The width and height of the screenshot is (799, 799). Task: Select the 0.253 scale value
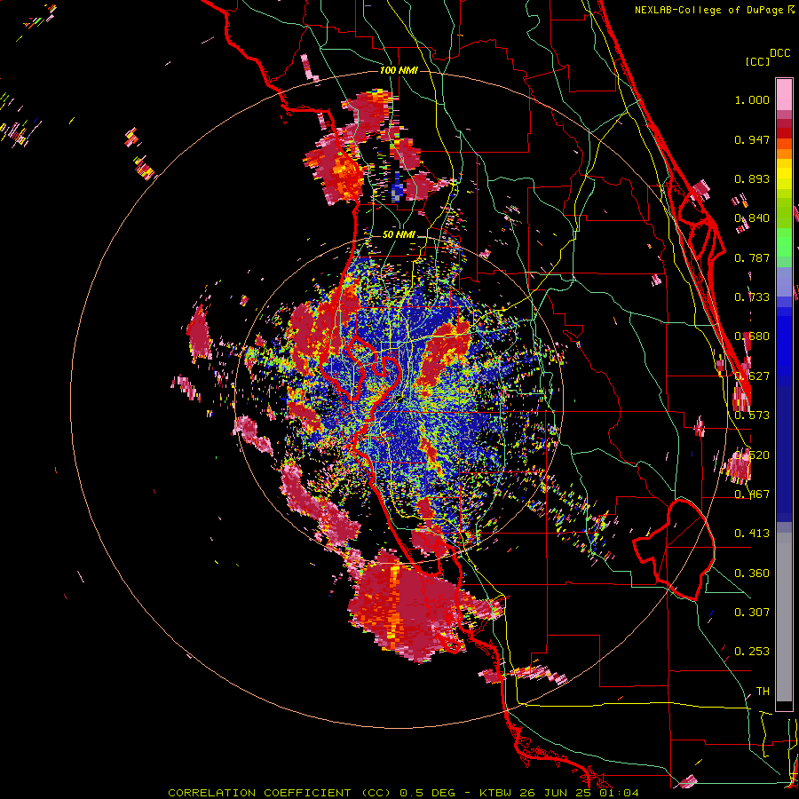tap(752, 652)
